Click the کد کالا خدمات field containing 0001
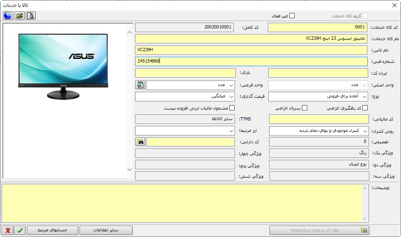401x237 pixels. [x=317, y=27]
